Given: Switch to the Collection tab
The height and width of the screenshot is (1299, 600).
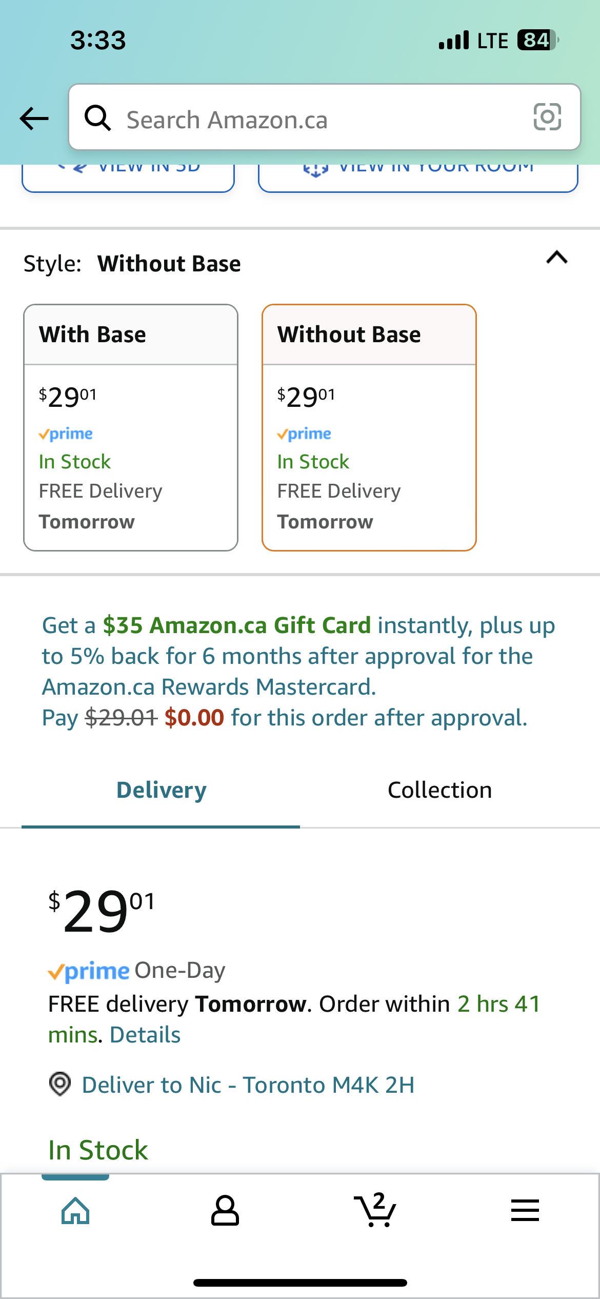Looking at the screenshot, I should (x=440, y=790).
